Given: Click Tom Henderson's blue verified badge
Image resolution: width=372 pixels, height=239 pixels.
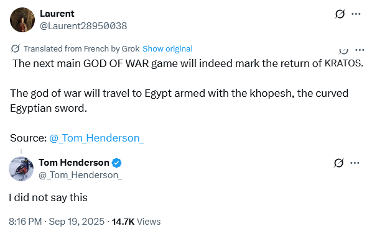Looking at the screenshot, I should click(x=116, y=163).
